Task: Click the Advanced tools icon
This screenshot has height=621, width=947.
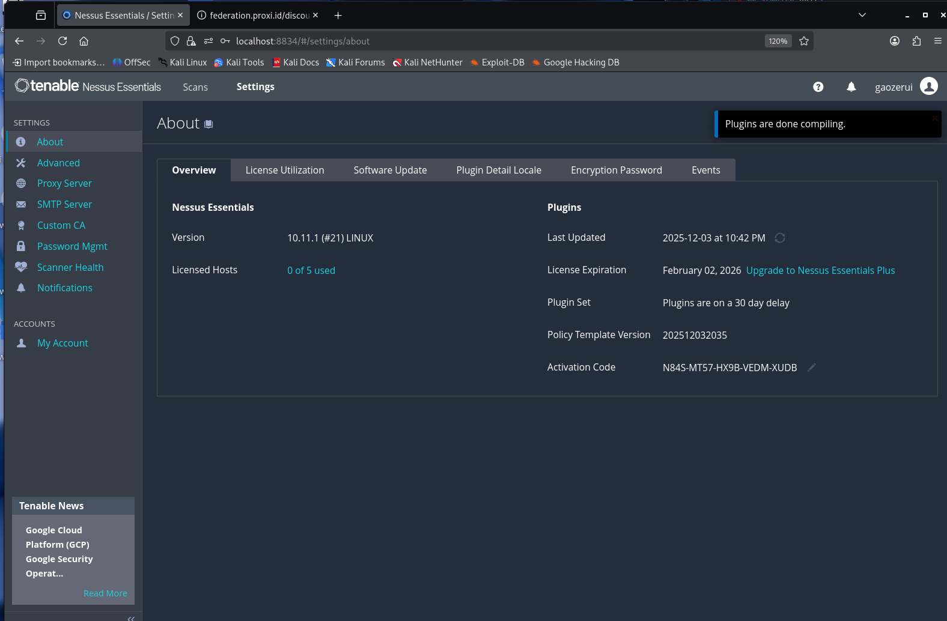Action: [x=21, y=163]
